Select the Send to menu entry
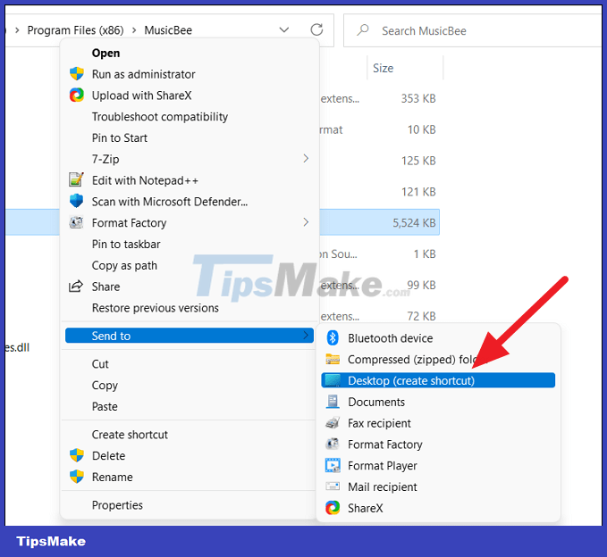Image resolution: width=607 pixels, height=557 pixels. point(190,335)
